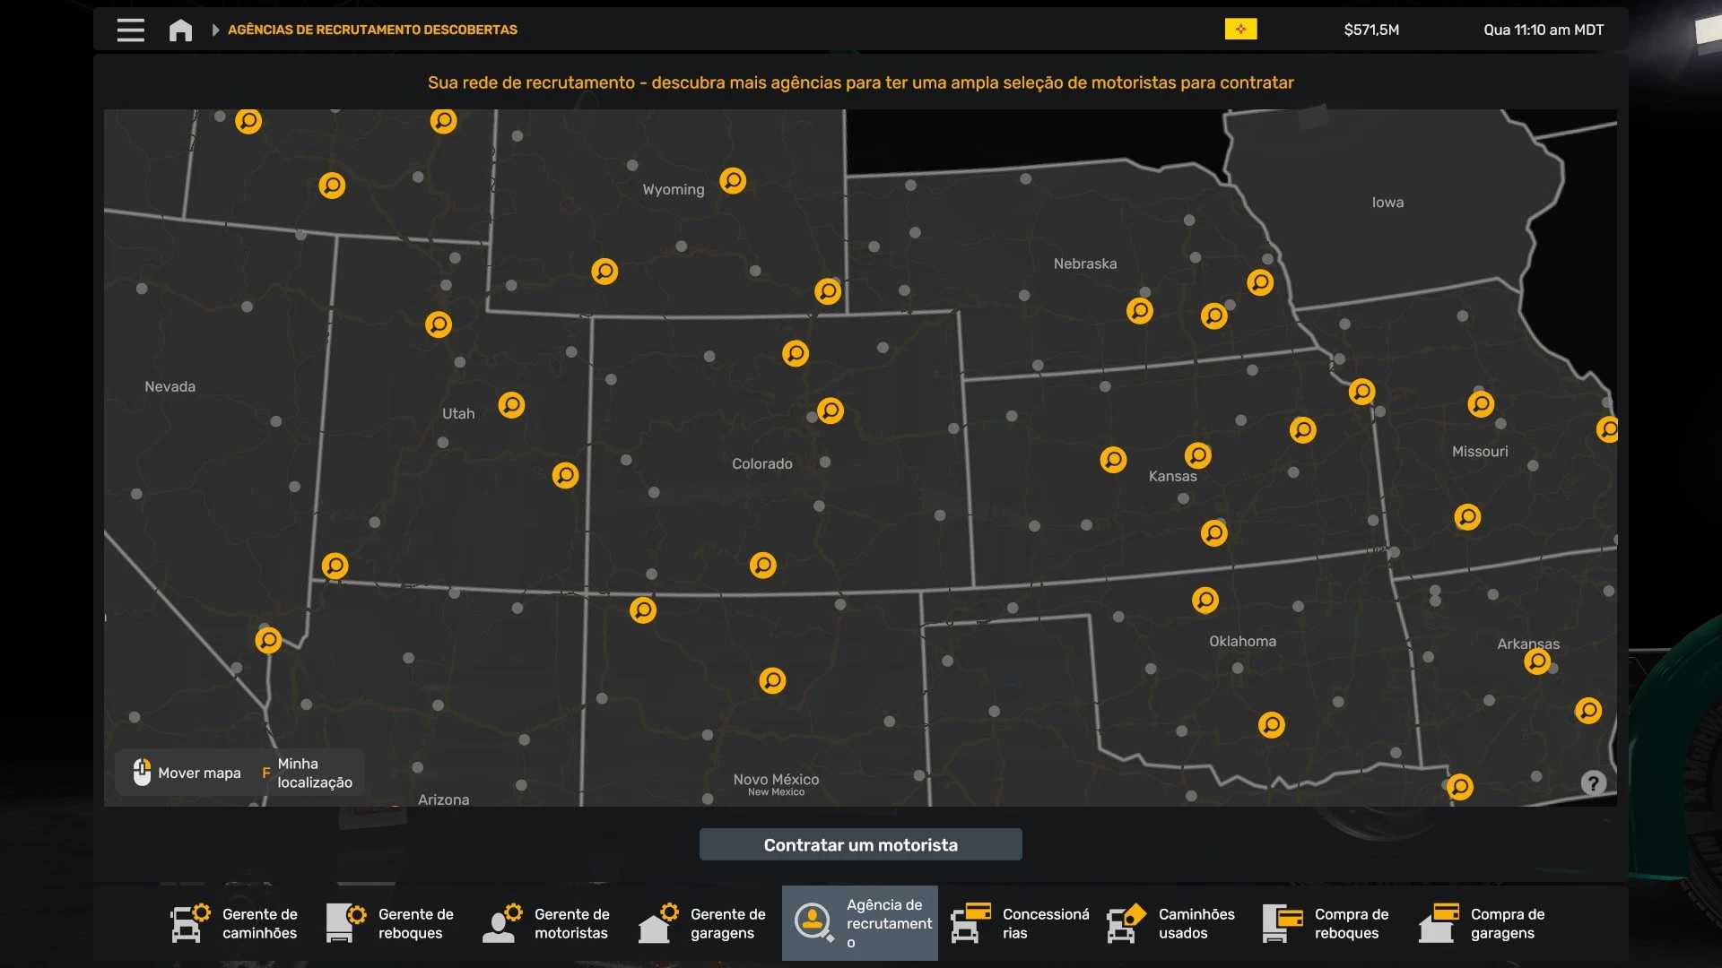The image size is (1722, 968).
Task: Click the New Mexico flag icon
Action: point(1240,30)
